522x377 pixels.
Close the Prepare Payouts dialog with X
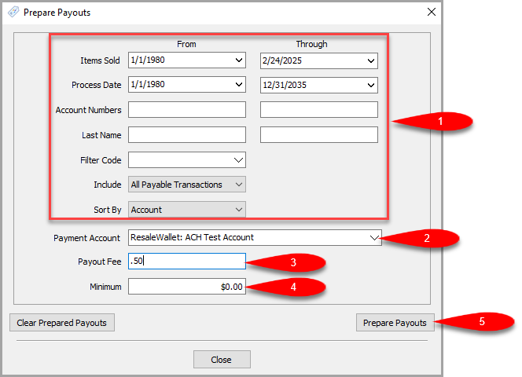tap(432, 12)
